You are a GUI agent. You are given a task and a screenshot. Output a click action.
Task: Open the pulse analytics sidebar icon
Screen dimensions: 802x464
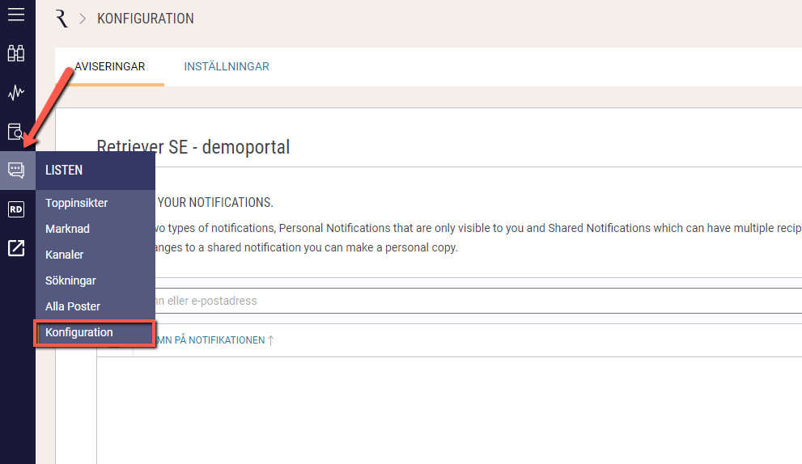click(x=16, y=92)
